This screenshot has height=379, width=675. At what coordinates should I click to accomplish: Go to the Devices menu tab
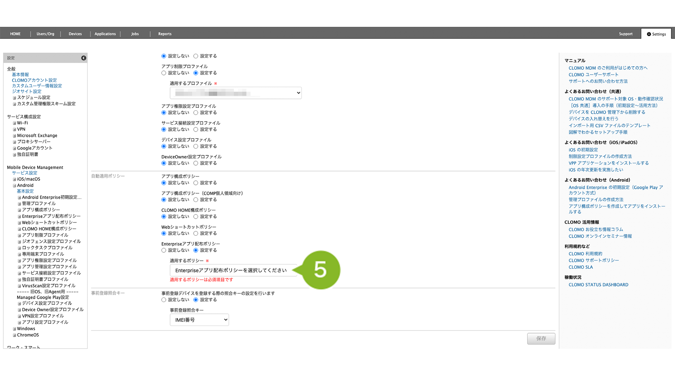coord(75,34)
